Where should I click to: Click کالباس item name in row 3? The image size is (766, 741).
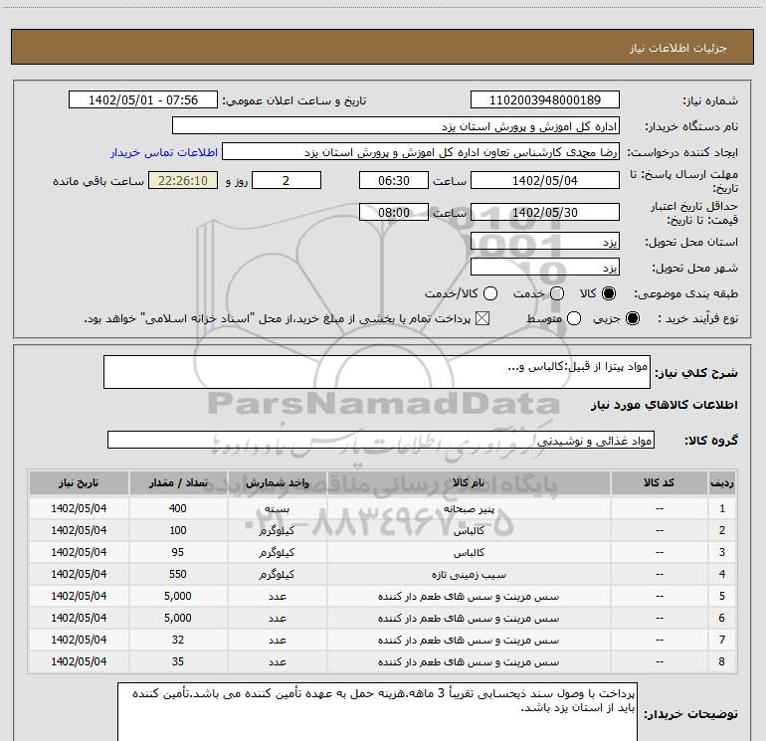tap(469, 553)
